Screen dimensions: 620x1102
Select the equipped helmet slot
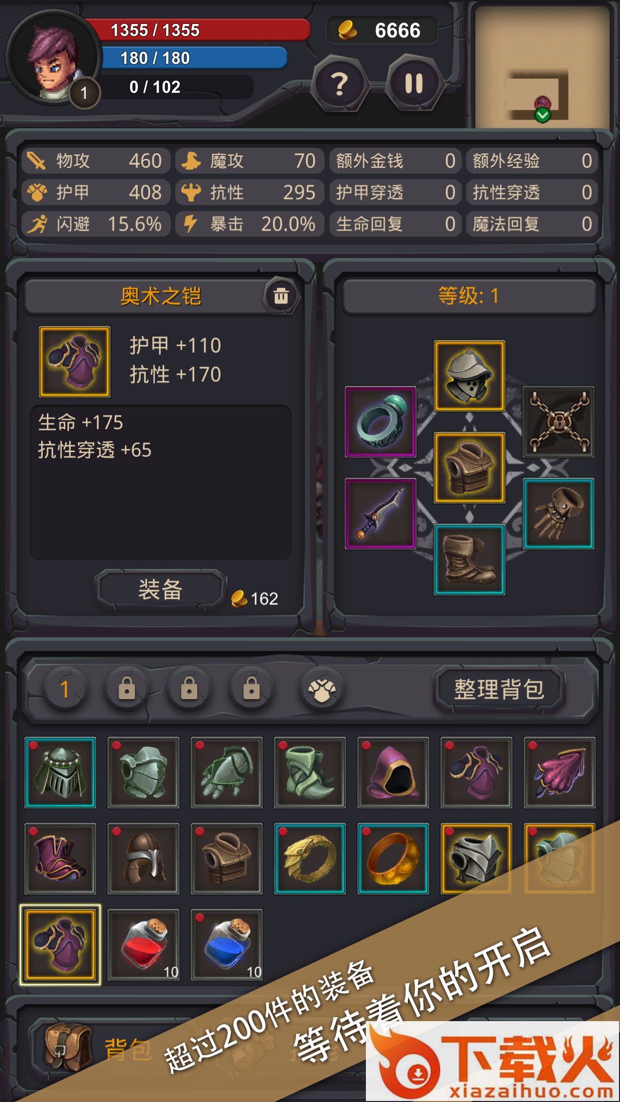(x=469, y=376)
